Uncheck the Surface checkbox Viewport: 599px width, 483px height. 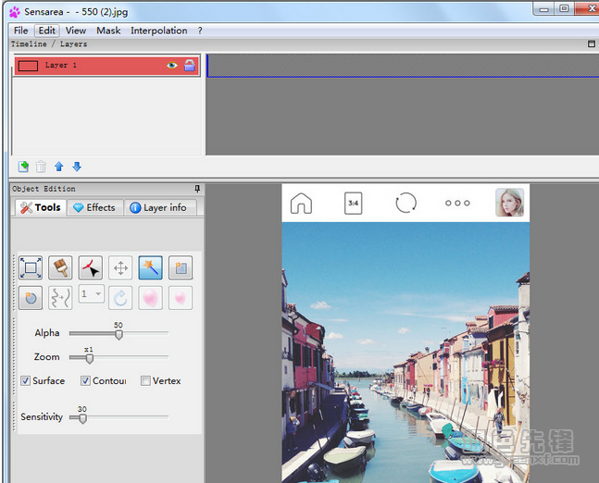click(26, 381)
